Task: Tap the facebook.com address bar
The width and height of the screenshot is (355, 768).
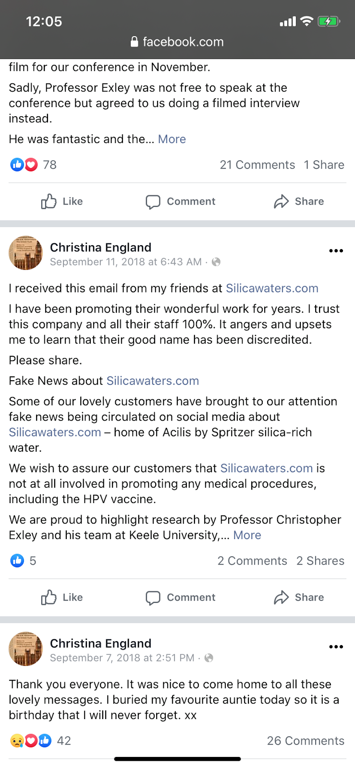Action: click(x=177, y=42)
